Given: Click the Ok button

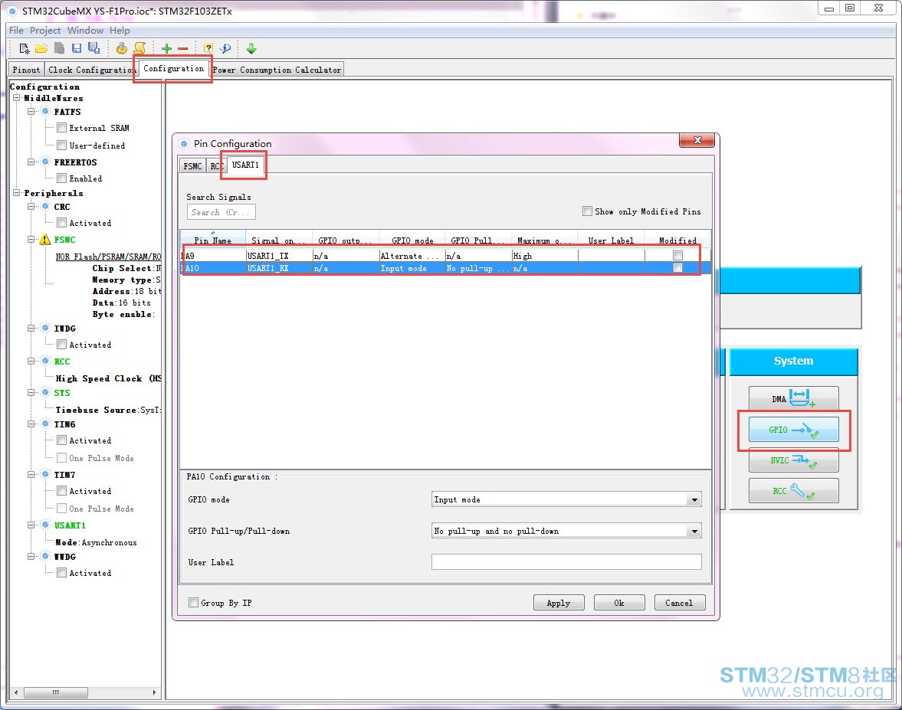Looking at the screenshot, I should point(619,603).
